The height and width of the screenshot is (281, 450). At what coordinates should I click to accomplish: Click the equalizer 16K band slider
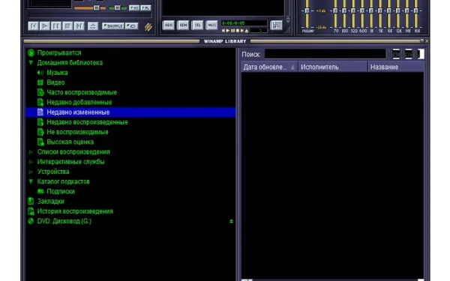[416, 13]
